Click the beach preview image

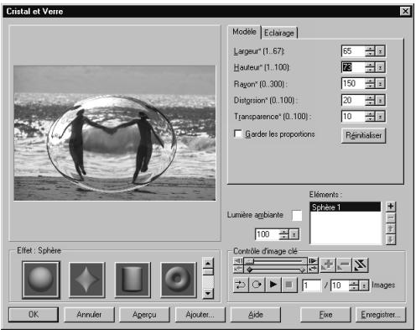115,133
